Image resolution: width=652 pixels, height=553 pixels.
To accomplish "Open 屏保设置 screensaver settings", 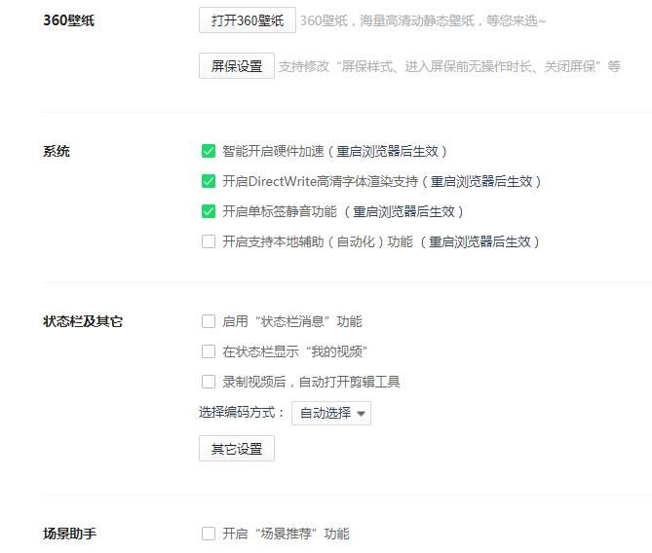I will (x=237, y=65).
